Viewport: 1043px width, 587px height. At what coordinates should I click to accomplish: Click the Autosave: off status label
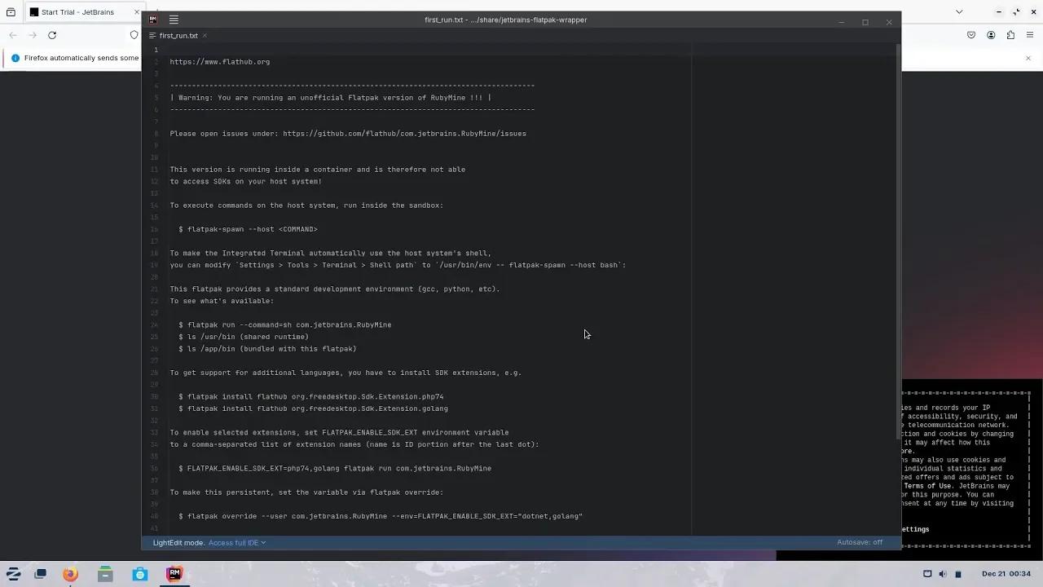tap(859, 543)
